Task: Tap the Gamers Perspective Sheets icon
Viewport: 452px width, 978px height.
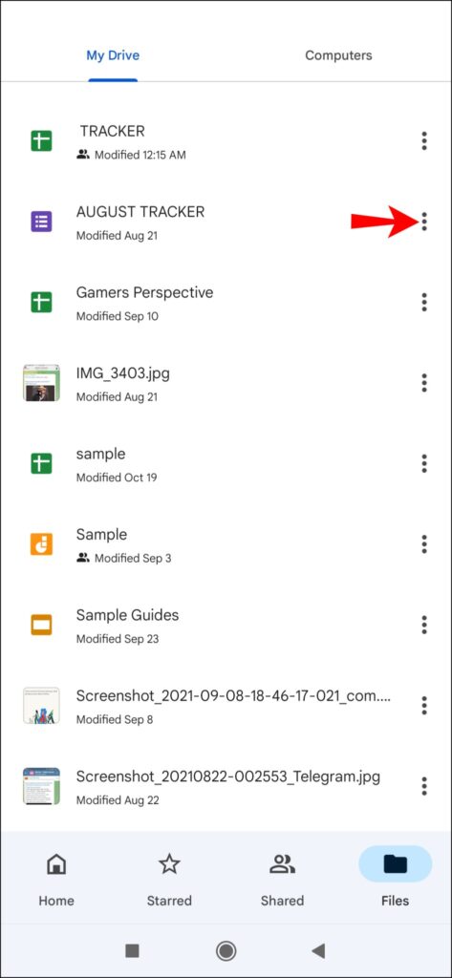Action: point(41,302)
